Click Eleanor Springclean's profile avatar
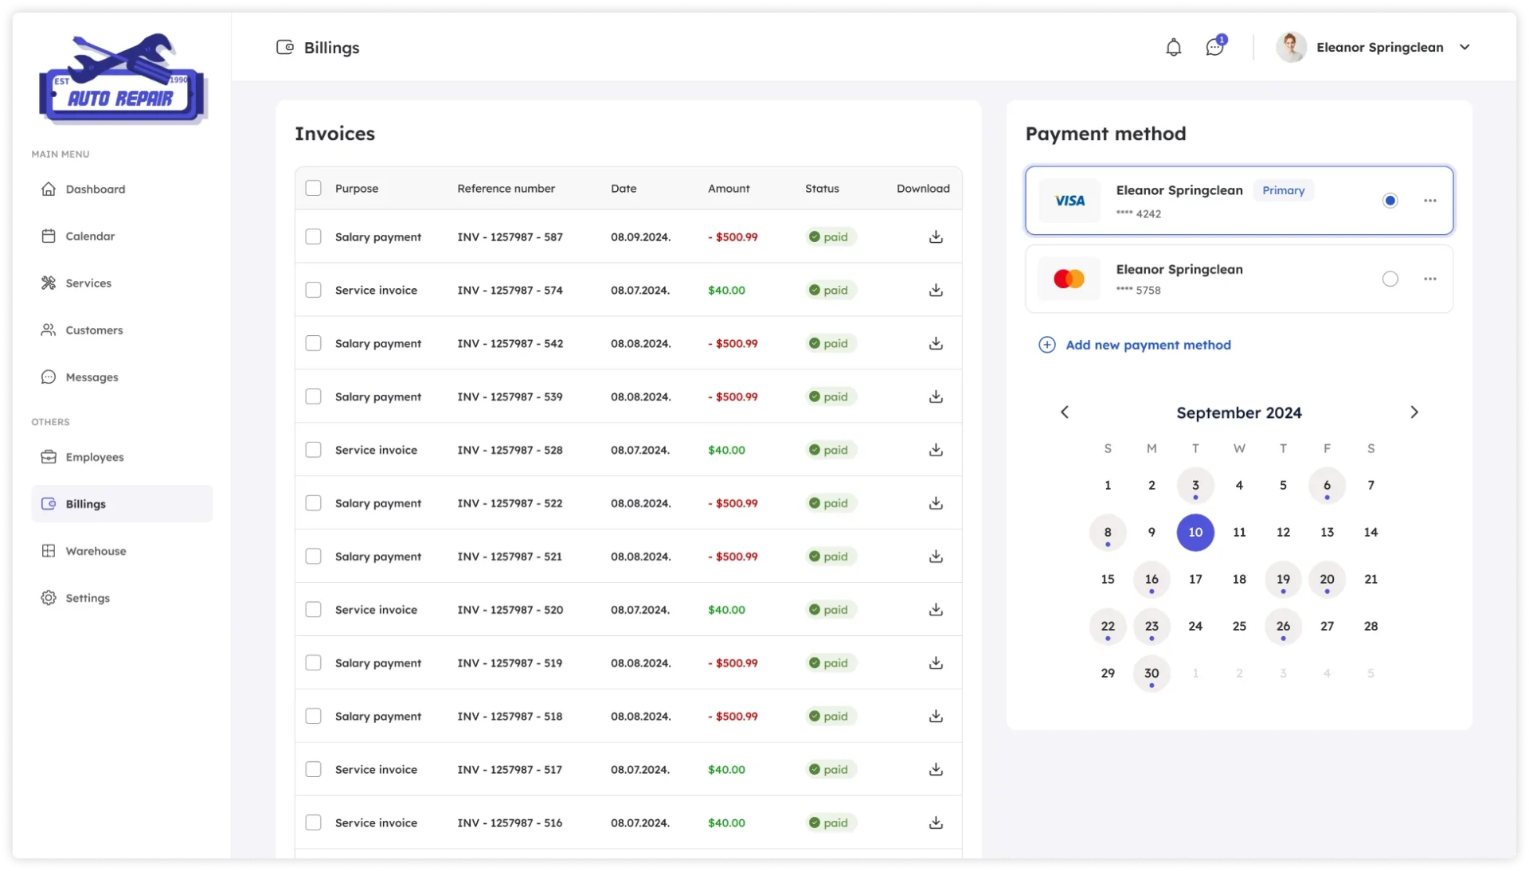Viewport: 1529px width, 871px height. pyautogui.click(x=1291, y=47)
